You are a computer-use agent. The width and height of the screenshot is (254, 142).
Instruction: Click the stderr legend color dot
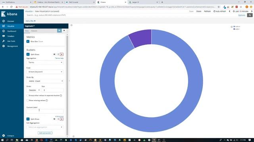pyautogui.click(x=234, y=29)
